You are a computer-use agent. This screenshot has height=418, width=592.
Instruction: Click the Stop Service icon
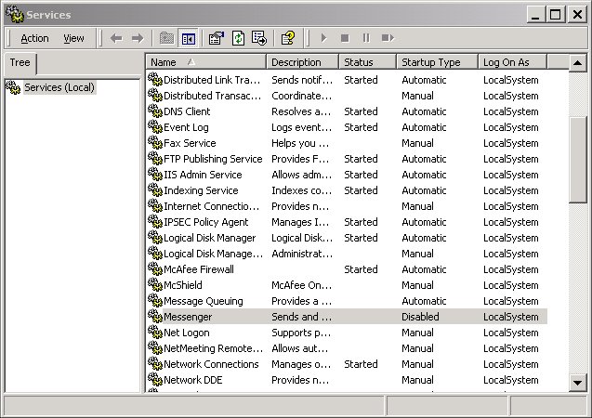[x=345, y=38]
